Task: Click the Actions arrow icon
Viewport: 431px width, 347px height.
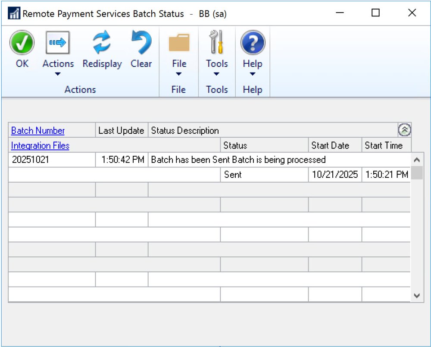Action: (x=58, y=43)
